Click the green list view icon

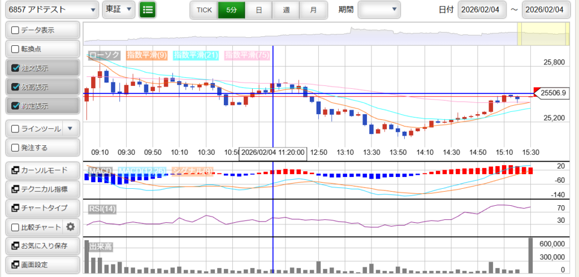148,10
